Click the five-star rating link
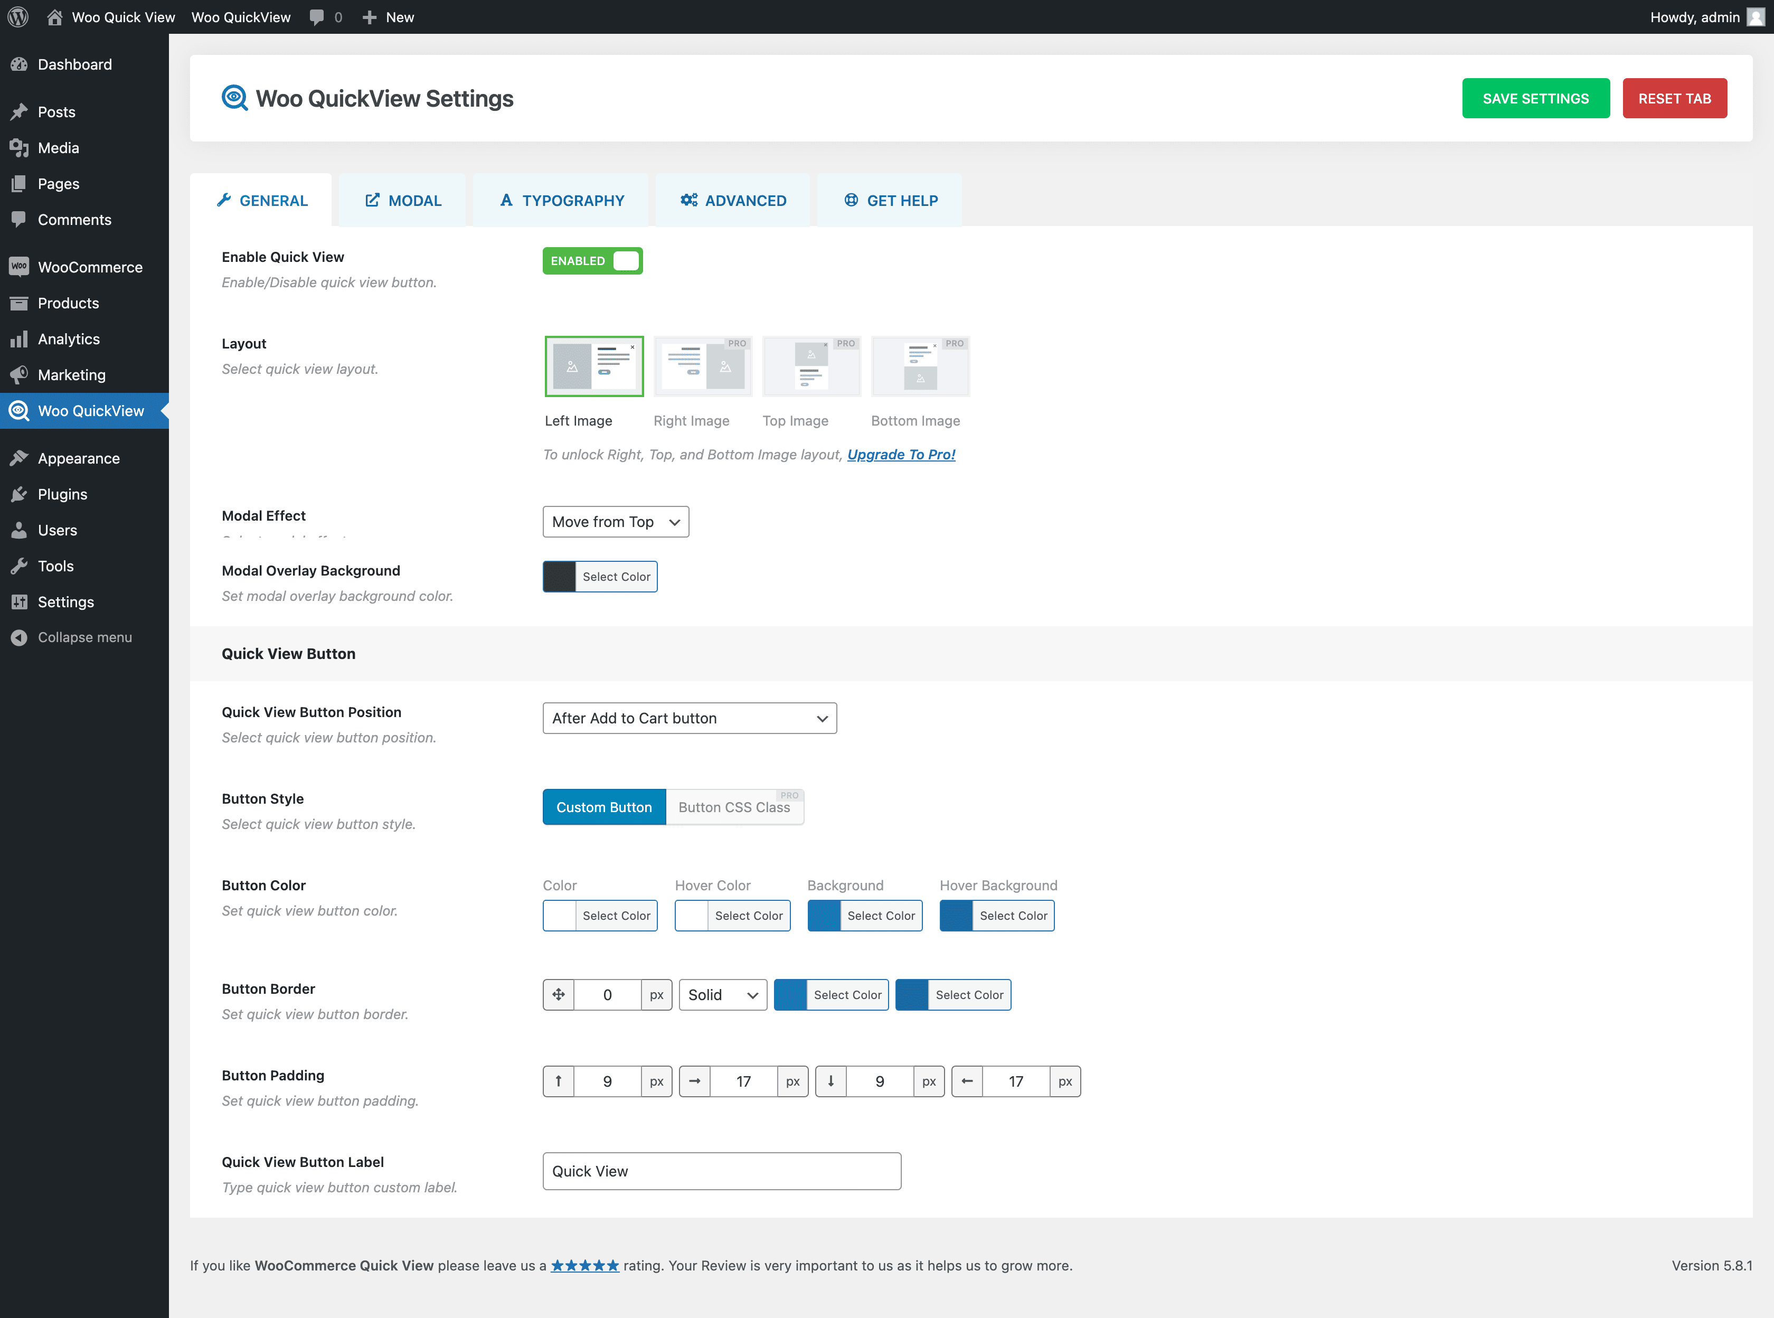 click(584, 1265)
